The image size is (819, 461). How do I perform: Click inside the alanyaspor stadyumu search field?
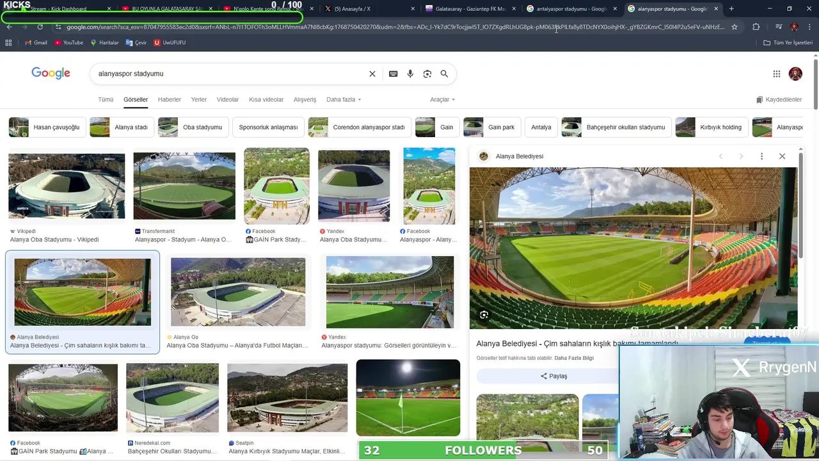click(230, 74)
